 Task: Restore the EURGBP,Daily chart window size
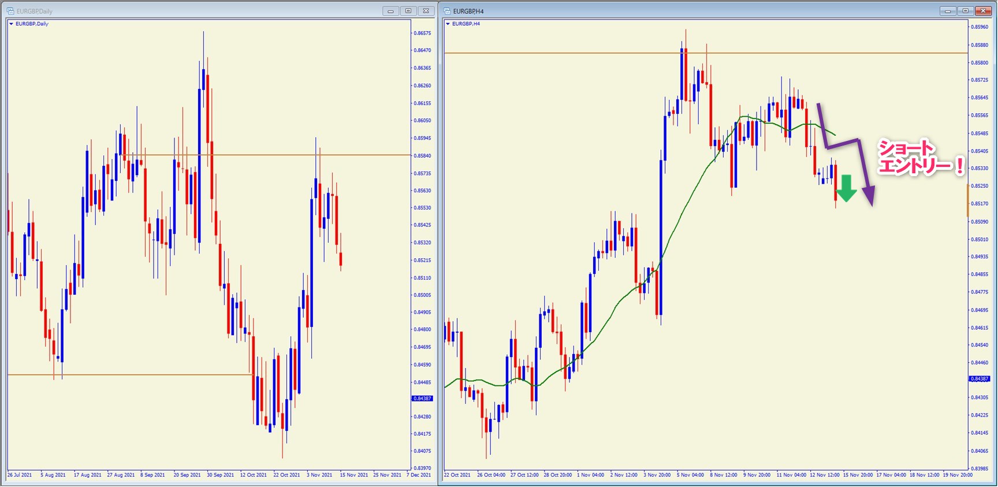coord(408,11)
